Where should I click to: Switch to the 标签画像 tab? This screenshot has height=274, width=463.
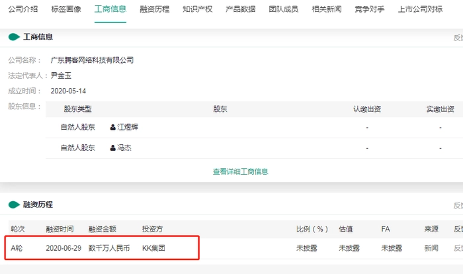65,9
